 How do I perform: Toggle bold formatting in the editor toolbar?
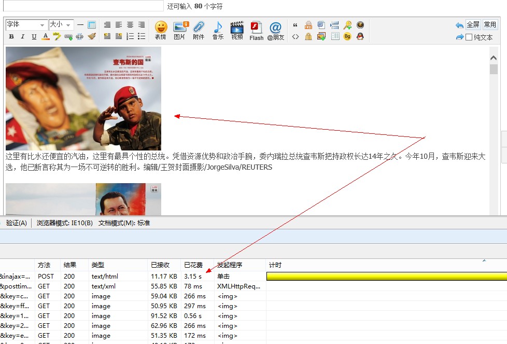(x=11, y=36)
